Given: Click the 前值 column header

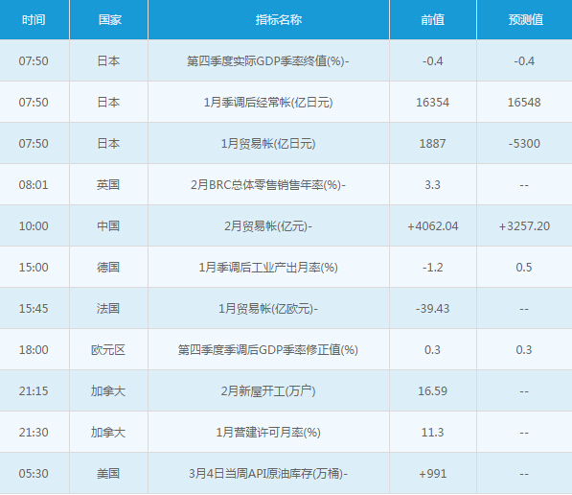Looking at the screenshot, I should pyautogui.click(x=433, y=19).
